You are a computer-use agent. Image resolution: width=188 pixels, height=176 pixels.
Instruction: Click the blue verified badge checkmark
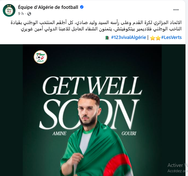tap(82, 7)
